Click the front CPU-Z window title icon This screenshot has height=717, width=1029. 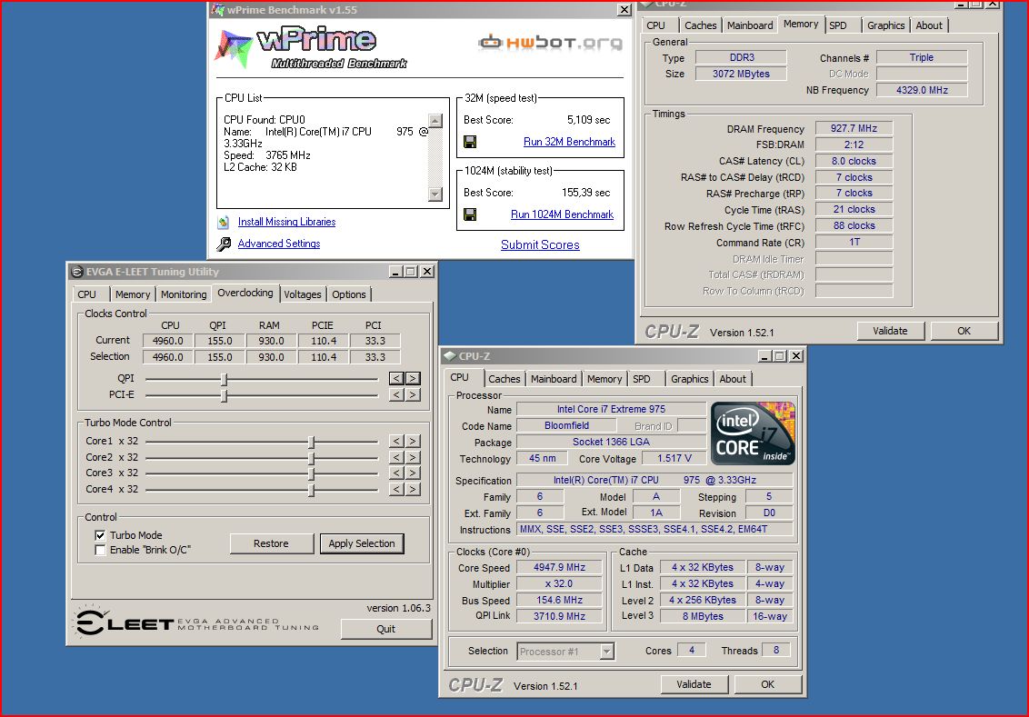(450, 356)
